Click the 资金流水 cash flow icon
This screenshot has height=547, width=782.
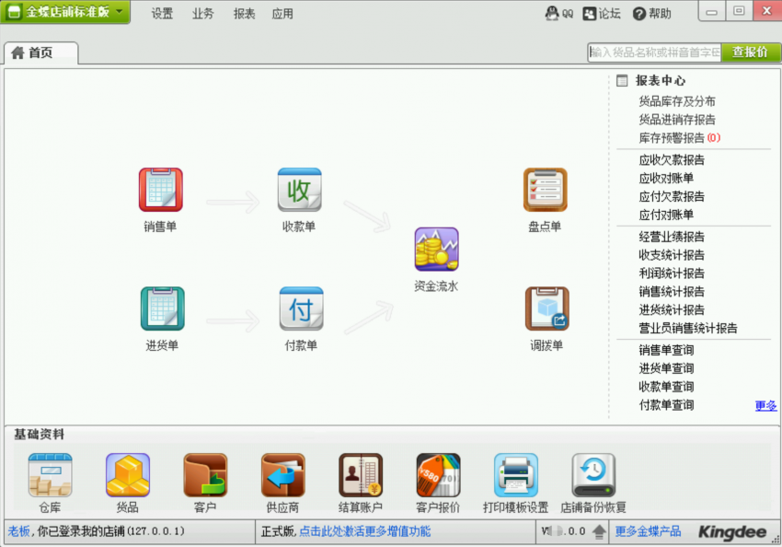point(436,250)
